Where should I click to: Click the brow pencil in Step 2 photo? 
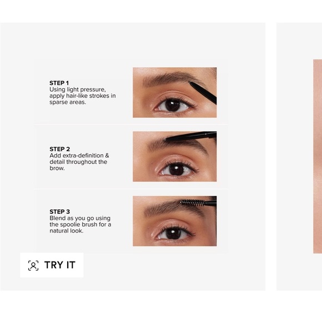click(x=190, y=137)
